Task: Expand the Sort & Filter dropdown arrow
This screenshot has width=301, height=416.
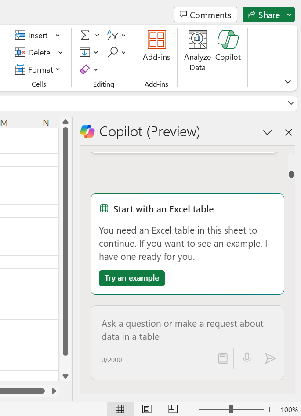Action: [123, 35]
